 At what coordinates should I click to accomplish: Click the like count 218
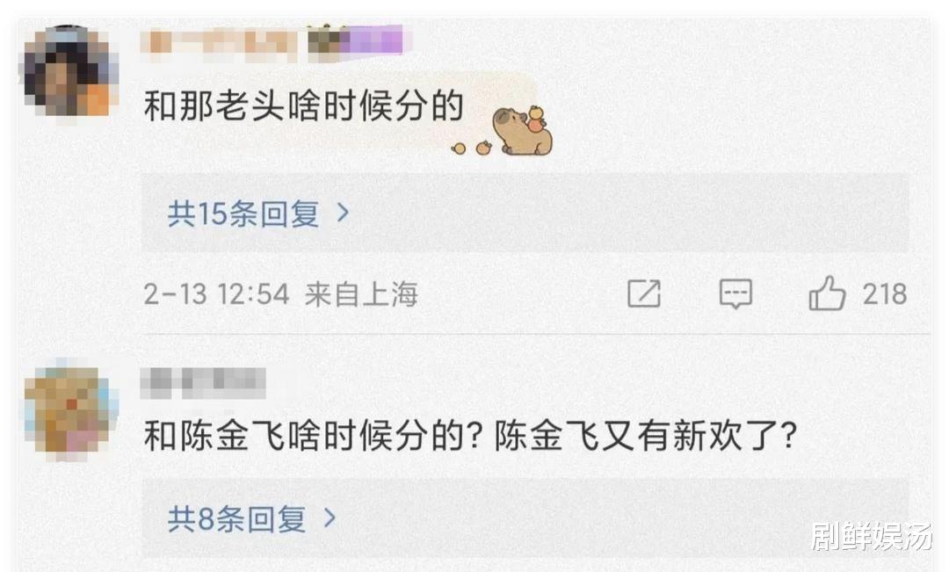[x=884, y=294]
